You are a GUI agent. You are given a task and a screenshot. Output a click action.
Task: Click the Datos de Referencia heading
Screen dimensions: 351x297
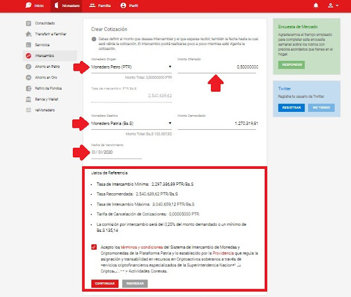(109, 173)
